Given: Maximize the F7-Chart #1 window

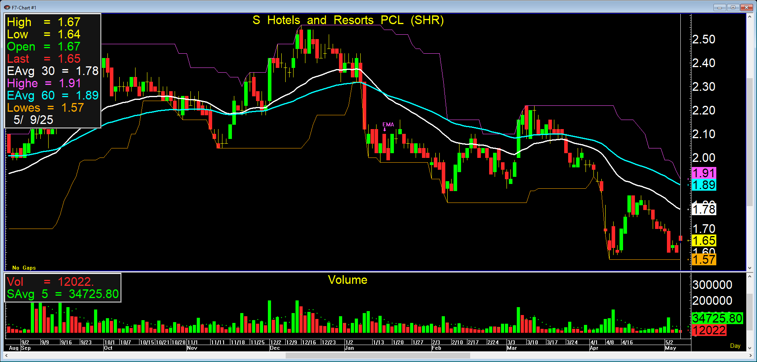Looking at the screenshot, I should pos(733,7).
